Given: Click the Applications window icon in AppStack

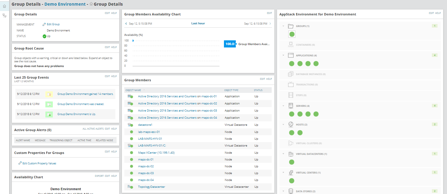Looking at the screenshot, I should pos(291,55).
